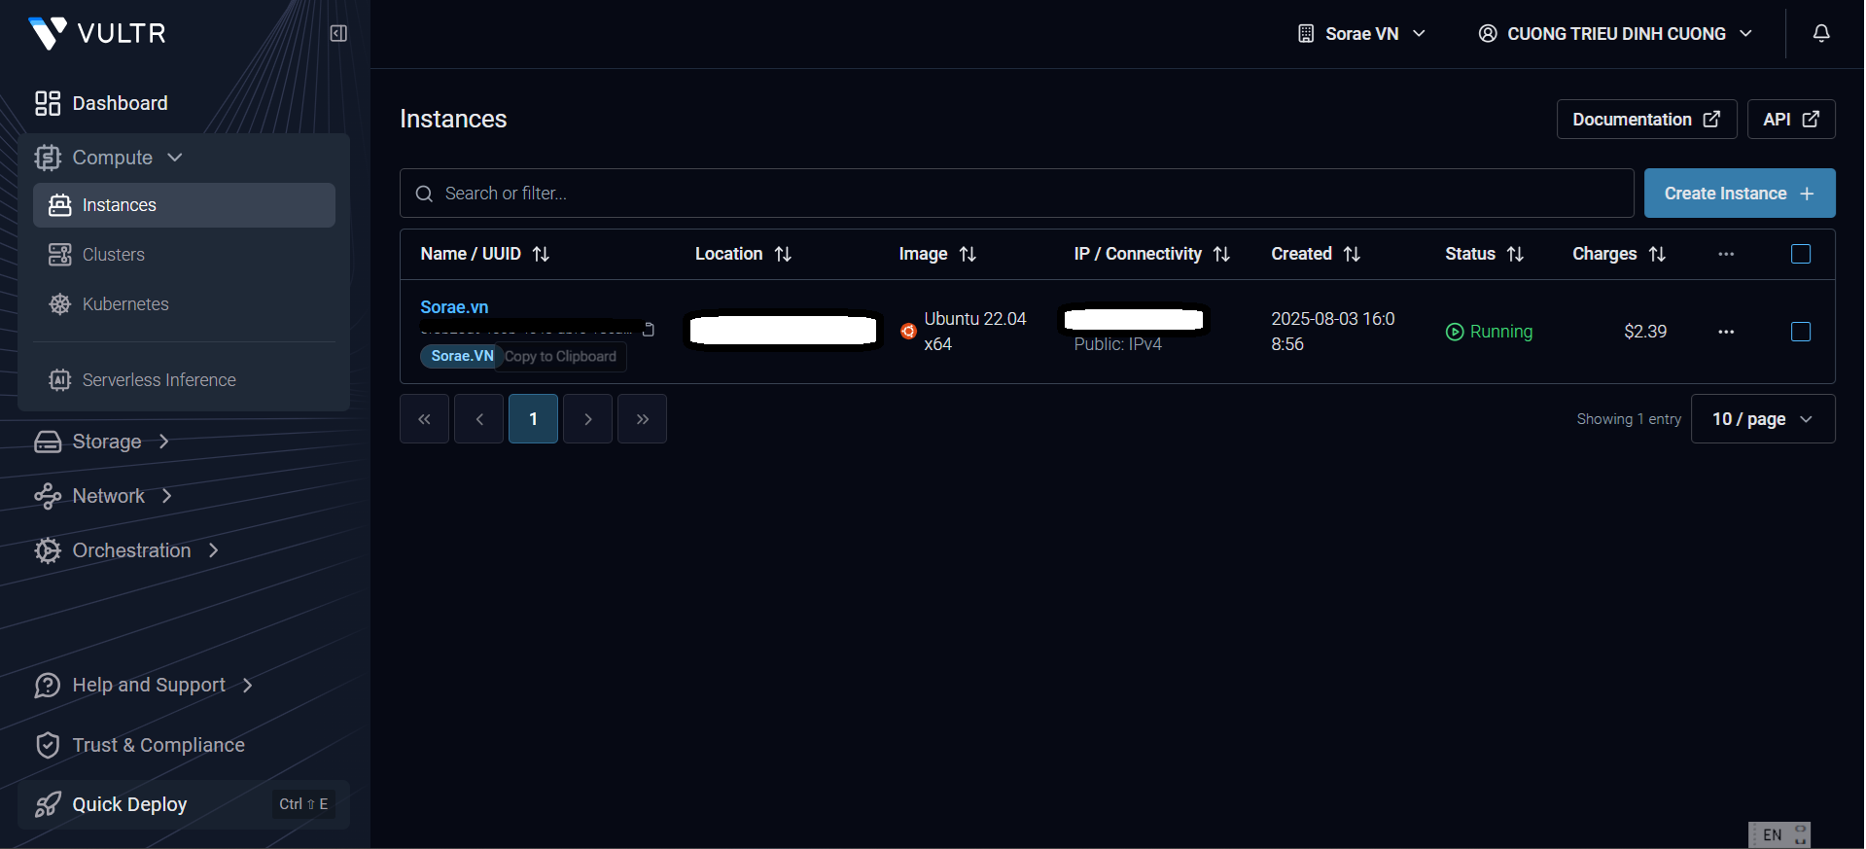Click the EN language indicator
This screenshot has width=1866, height=849.
click(x=1773, y=835)
